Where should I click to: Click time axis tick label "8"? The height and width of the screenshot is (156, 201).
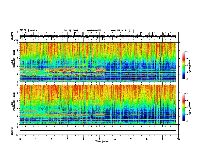tap(147, 139)
